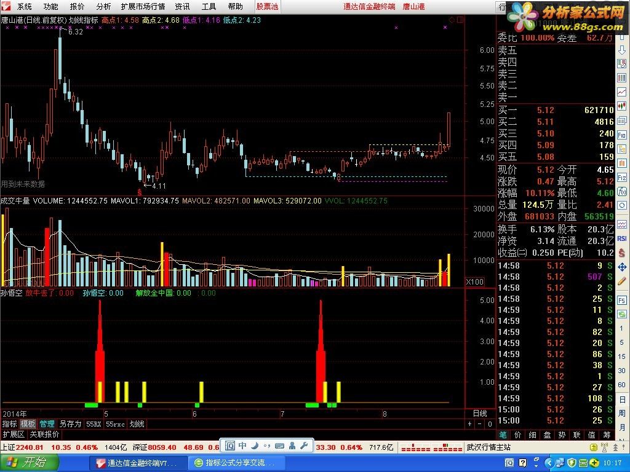Switch to monthly 月 period
The image size is (630, 472).
click(x=621, y=428)
